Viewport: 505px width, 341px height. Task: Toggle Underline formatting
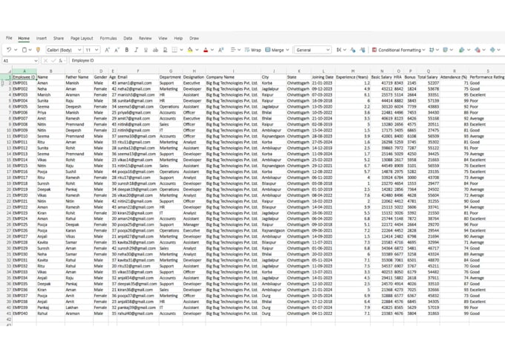(146, 50)
